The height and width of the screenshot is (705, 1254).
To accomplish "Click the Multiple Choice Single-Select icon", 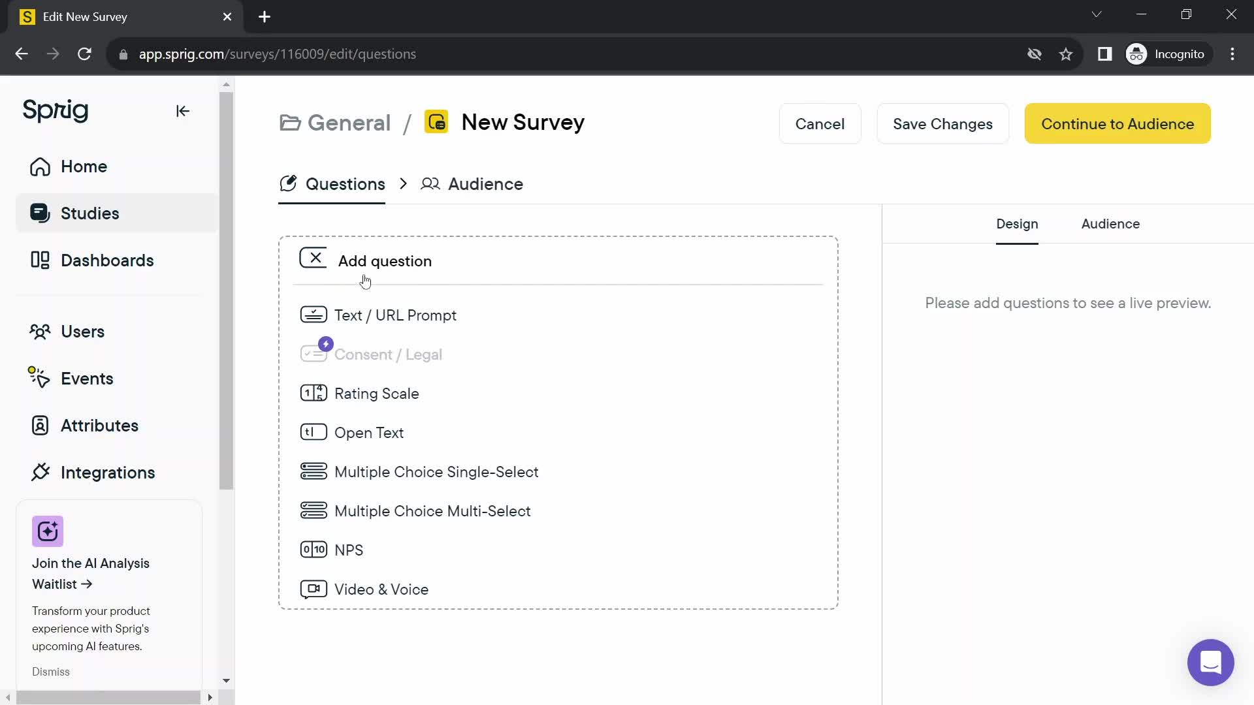I will (313, 472).
